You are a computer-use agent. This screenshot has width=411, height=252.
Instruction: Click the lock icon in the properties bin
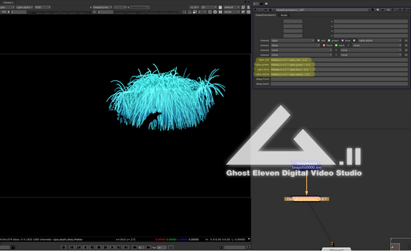(x=261, y=3)
